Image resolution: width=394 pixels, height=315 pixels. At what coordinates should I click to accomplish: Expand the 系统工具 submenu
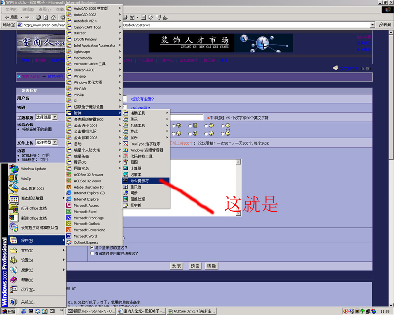tap(146, 126)
